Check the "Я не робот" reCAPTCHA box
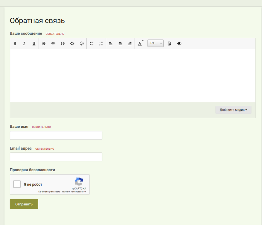 tap(17, 184)
